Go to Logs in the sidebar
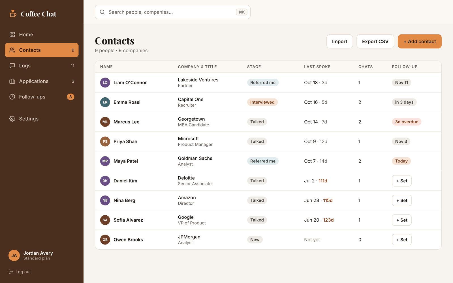 click(x=42, y=66)
